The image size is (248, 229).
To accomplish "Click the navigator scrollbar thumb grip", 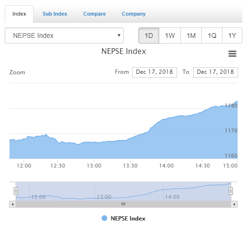I will tap(123, 204).
